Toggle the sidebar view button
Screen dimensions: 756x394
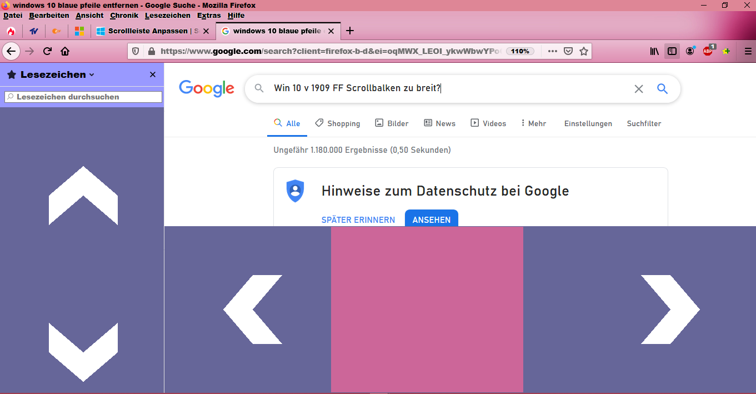pyautogui.click(x=672, y=51)
